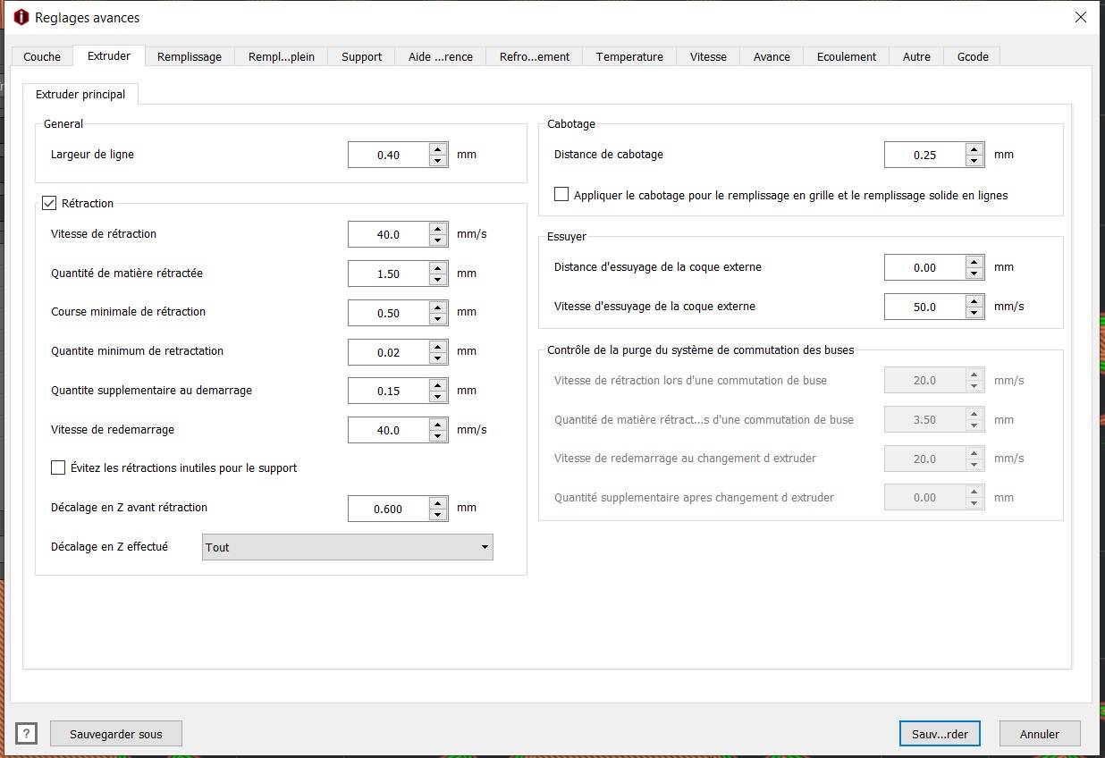Open the Remplissage tab
Viewport: 1105px width, 758px height.
pyautogui.click(x=190, y=56)
